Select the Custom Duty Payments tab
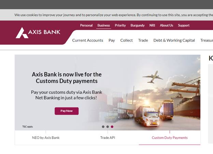The width and height of the screenshot is (213, 154). [x=170, y=138]
